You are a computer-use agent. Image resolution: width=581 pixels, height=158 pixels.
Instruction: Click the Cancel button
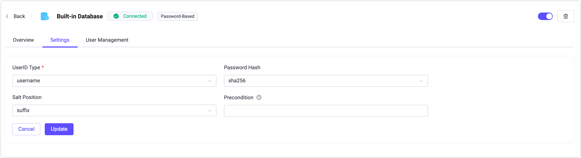coord(26,129)
